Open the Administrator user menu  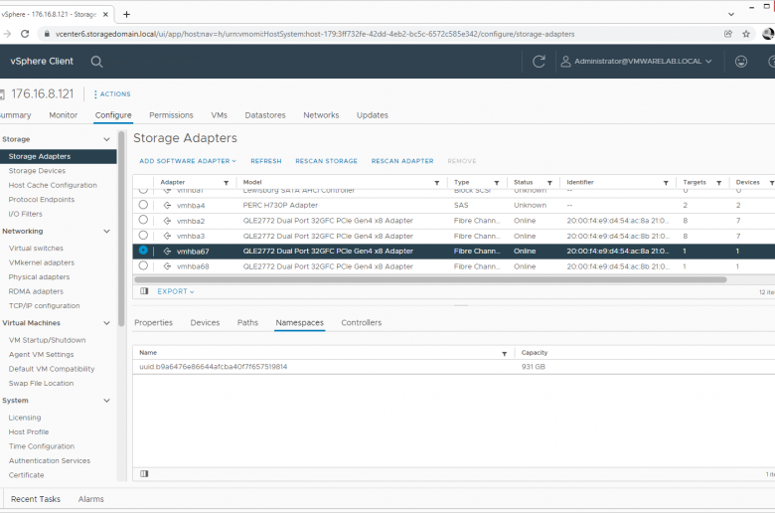643,62
